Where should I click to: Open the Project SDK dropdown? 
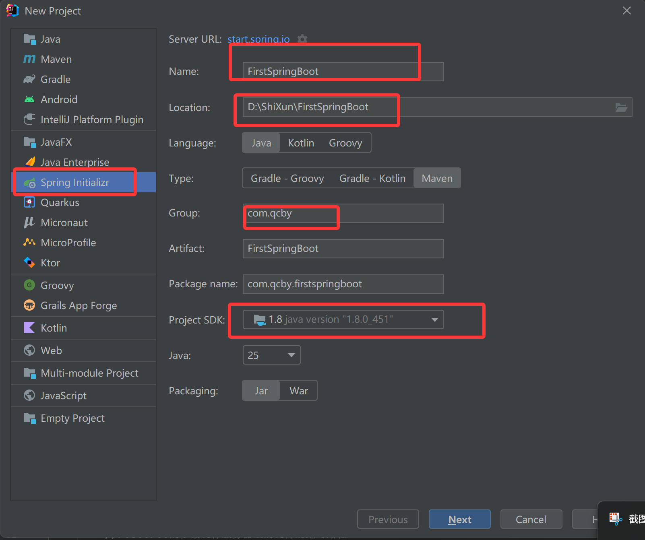pos(343,319)
